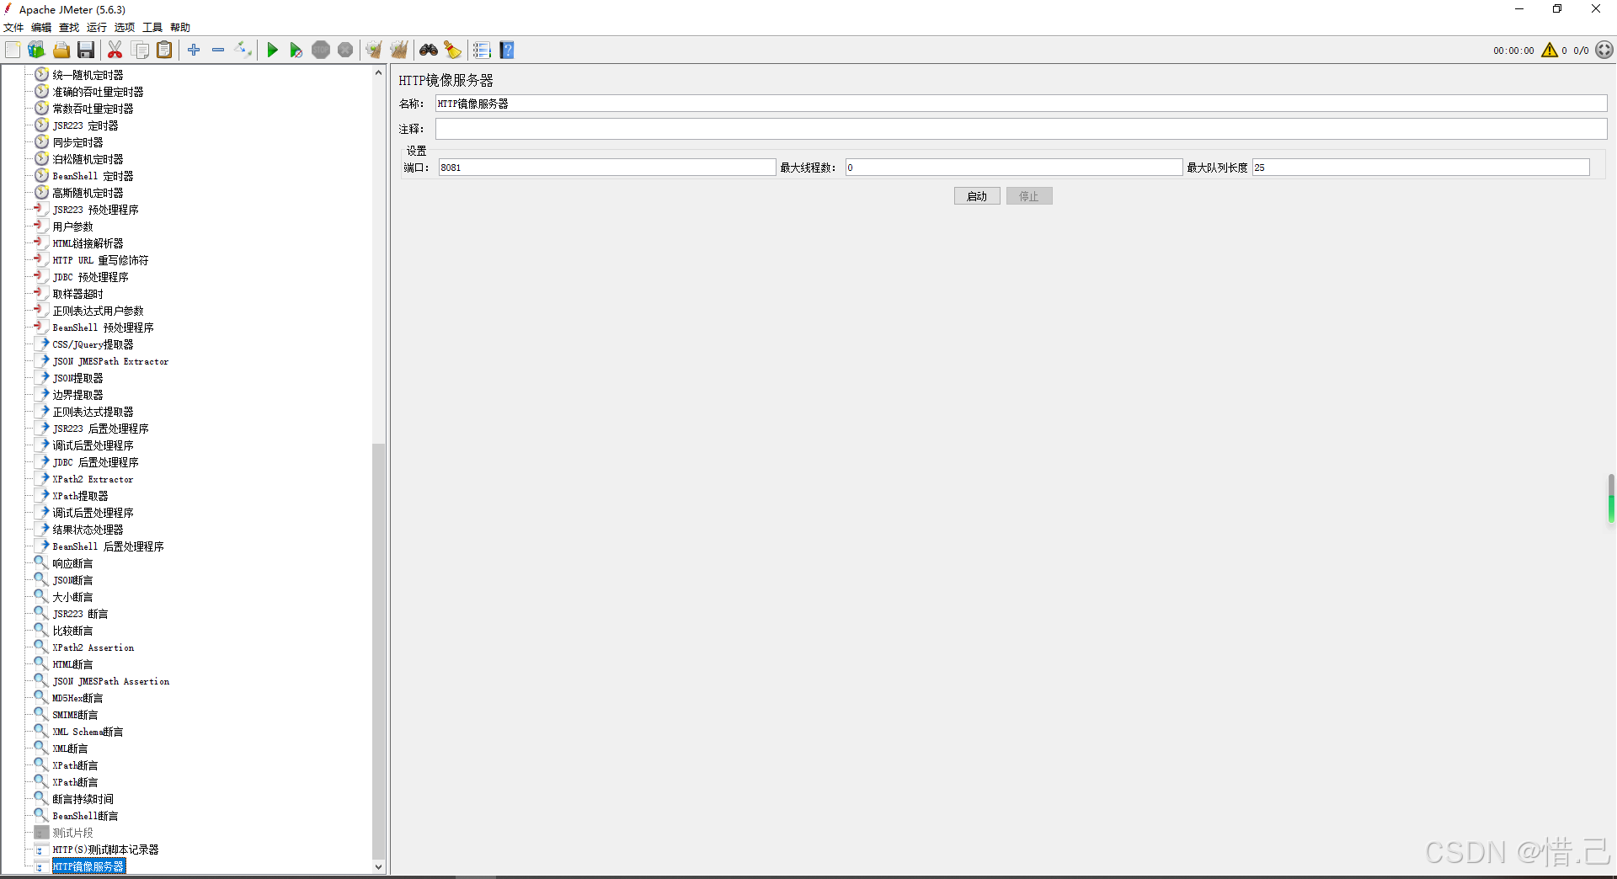Show the warning log indicator
This screenshot has width=1617, height=879.
pos(1550,51)
